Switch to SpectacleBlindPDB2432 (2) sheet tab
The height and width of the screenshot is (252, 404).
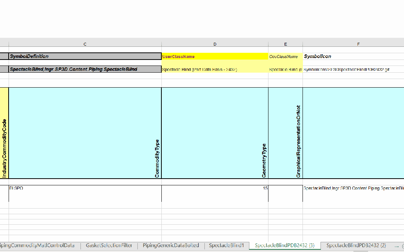[356, 246]
